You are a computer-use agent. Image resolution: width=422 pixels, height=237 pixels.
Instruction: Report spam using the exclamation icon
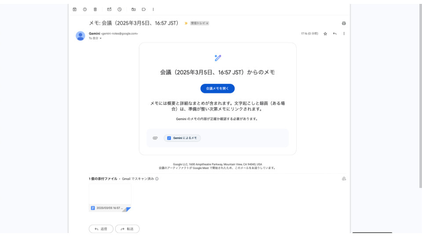point(85,9)
